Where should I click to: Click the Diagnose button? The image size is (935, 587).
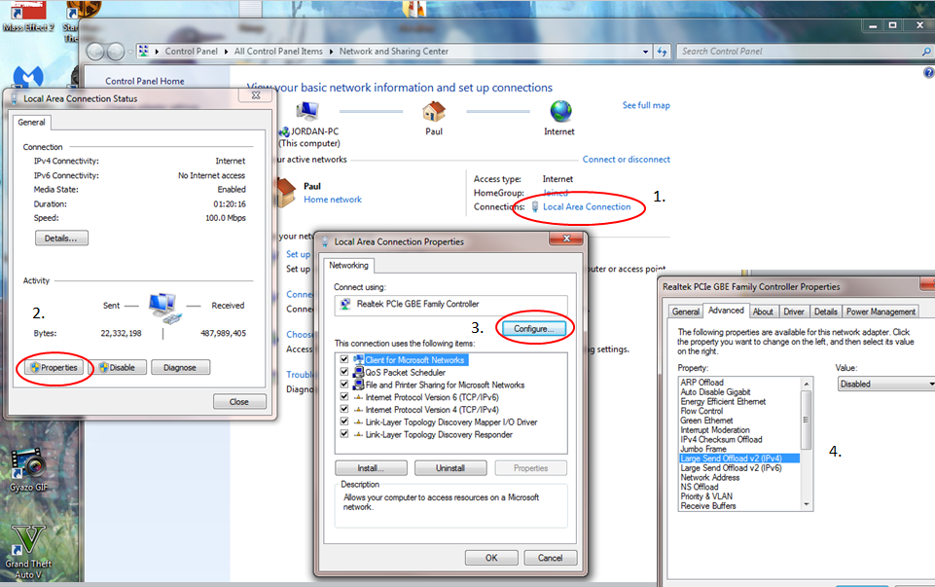[x=180, y=367]
